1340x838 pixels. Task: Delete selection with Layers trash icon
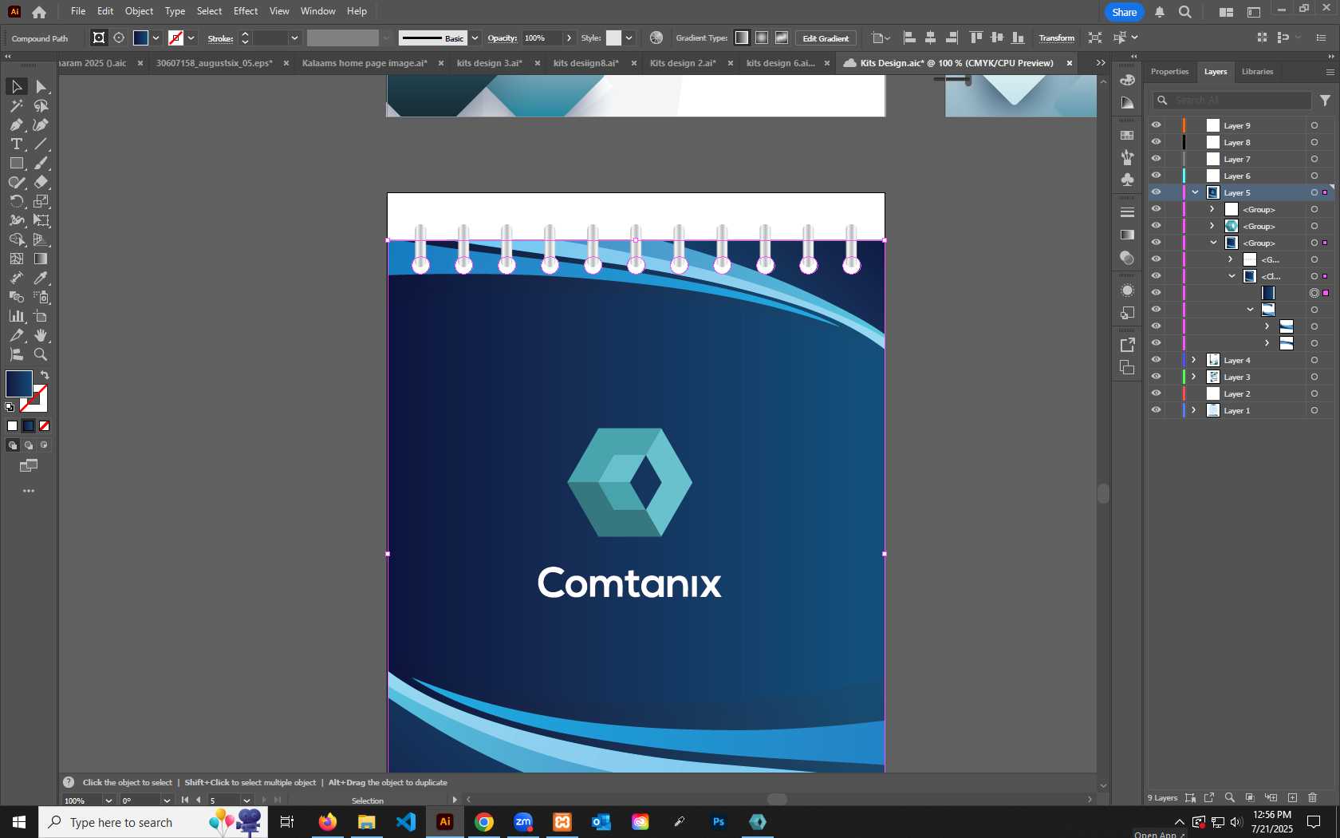[1313, 797]
